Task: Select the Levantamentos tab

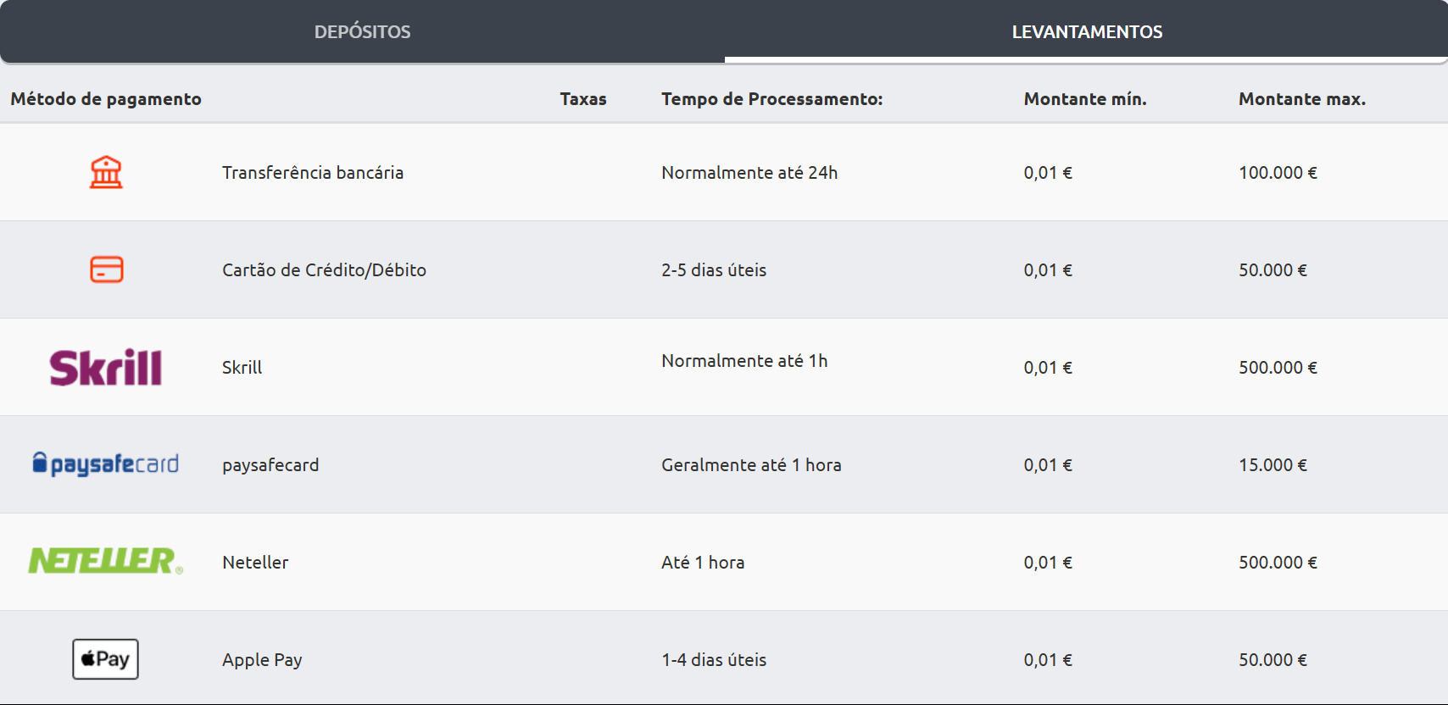Action: tap(1087, 32)
